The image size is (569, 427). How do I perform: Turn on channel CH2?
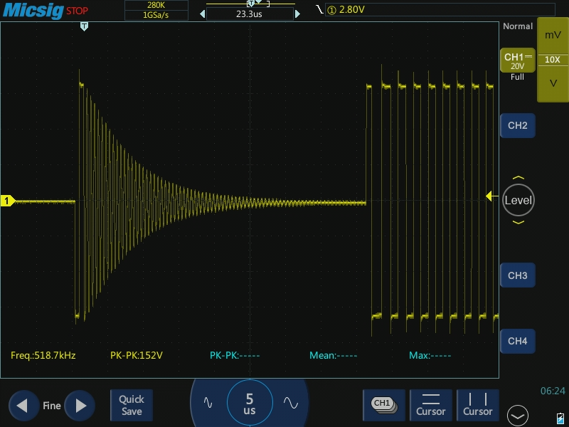[518, 126]
